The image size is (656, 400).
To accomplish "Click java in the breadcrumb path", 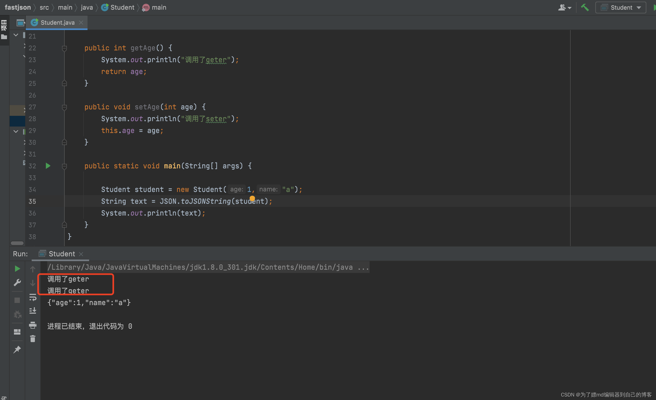I will pos(87,7).
